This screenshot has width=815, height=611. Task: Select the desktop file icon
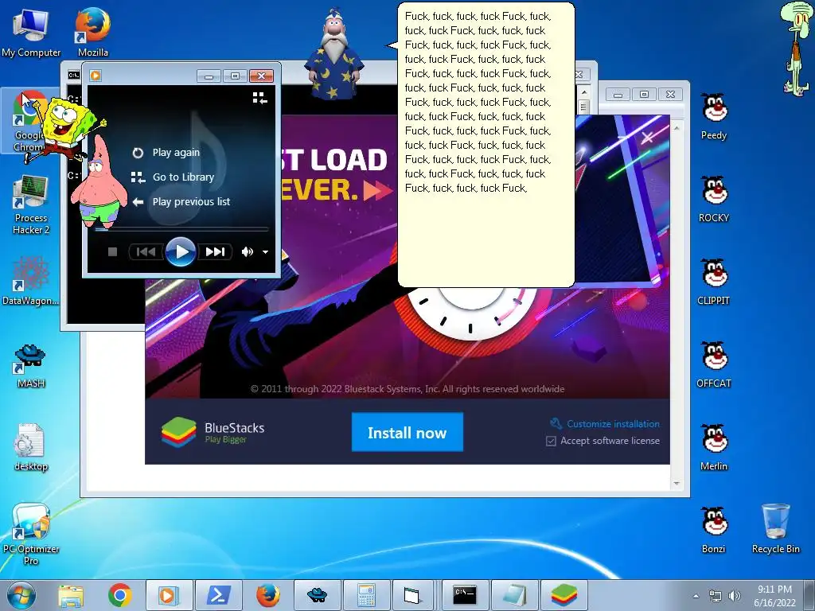coord(31,447)
